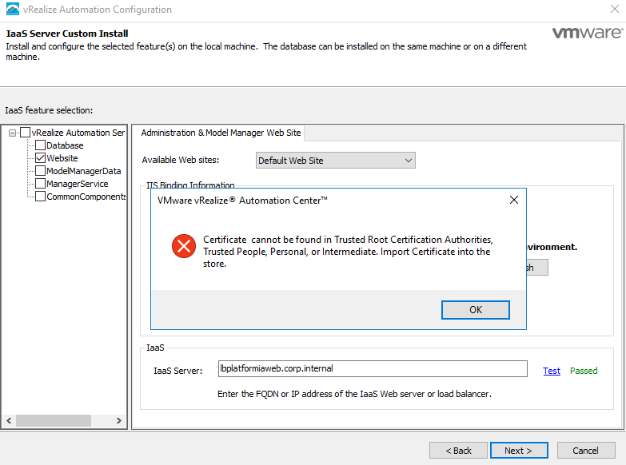626x465 pixels.
Task: Tick the CommonComponents checkbox
Action: point(40,197)
